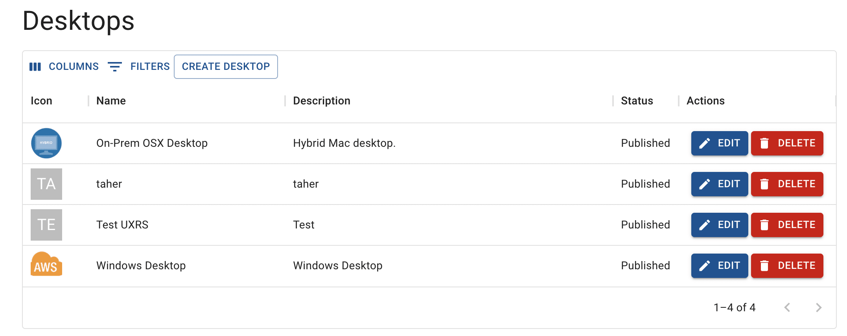Delete the Test UXRS desktop

787,225
